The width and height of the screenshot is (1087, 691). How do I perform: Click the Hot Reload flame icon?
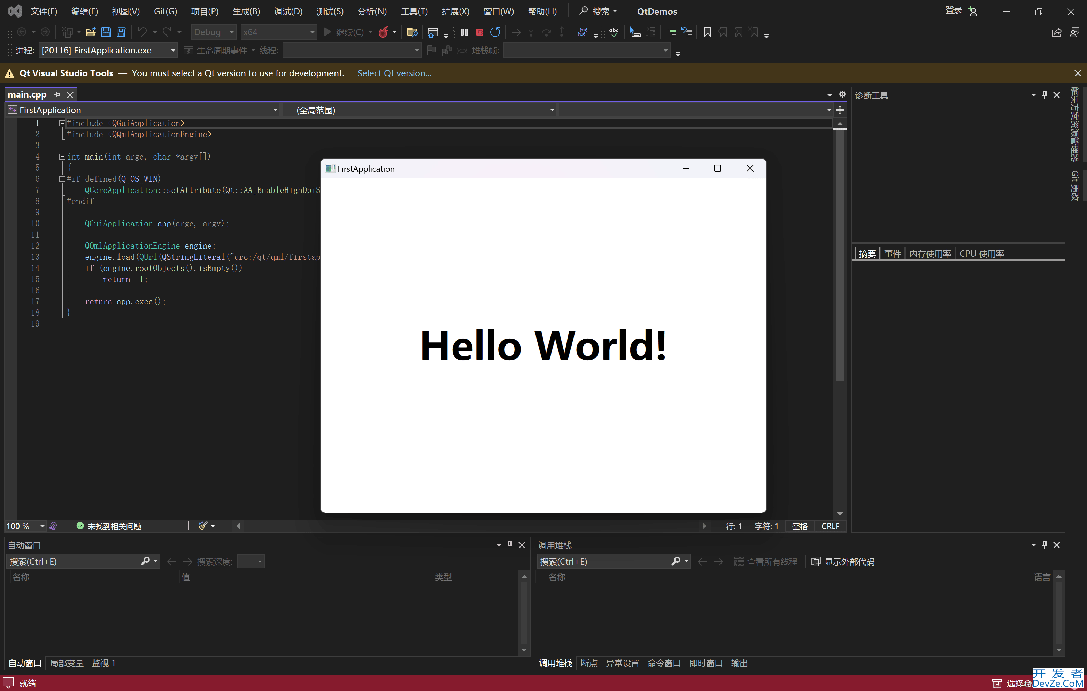pyautogui.click(x=384, y=32)
